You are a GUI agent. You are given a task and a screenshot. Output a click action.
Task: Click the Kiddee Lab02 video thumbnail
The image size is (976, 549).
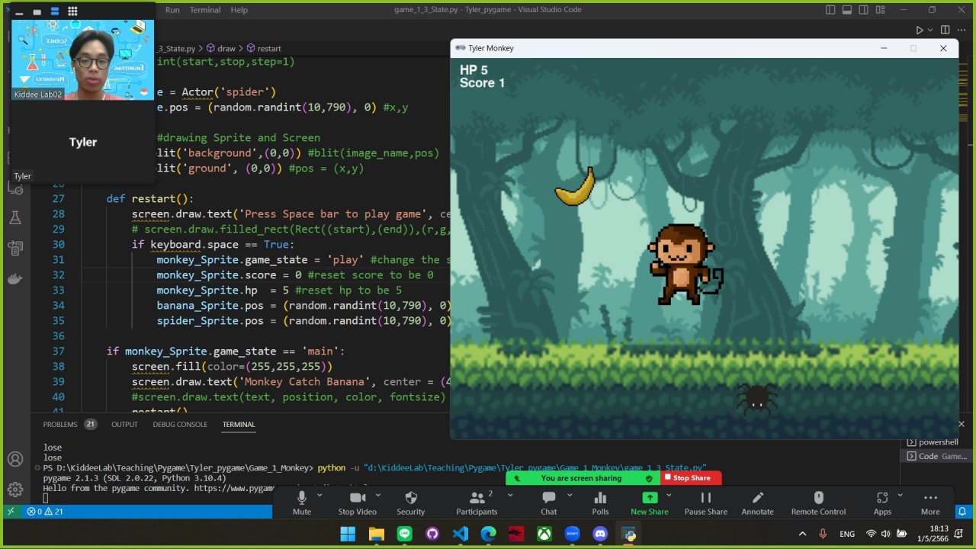tap(82, 60)
